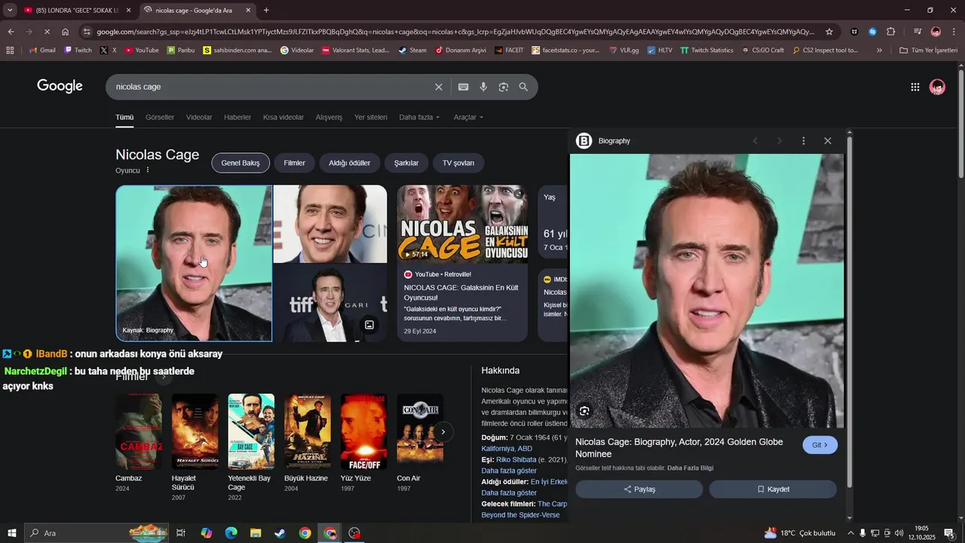Image resolution: width=965 pixels, height=543 pixels.
Task: Open the on-screen keyboard input tool
Action: point(464,87)
